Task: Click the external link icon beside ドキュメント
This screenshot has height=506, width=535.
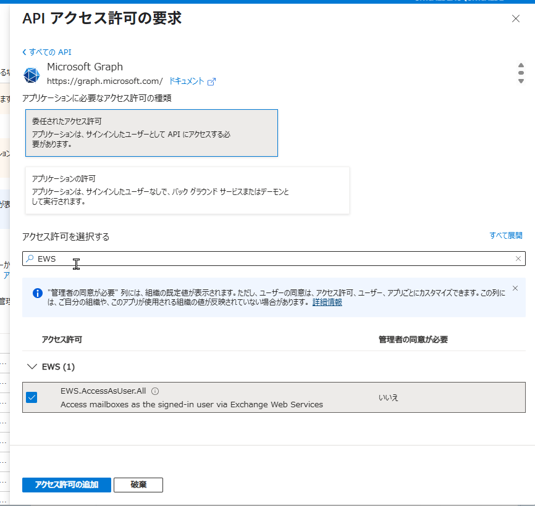Action: (211, 82)
